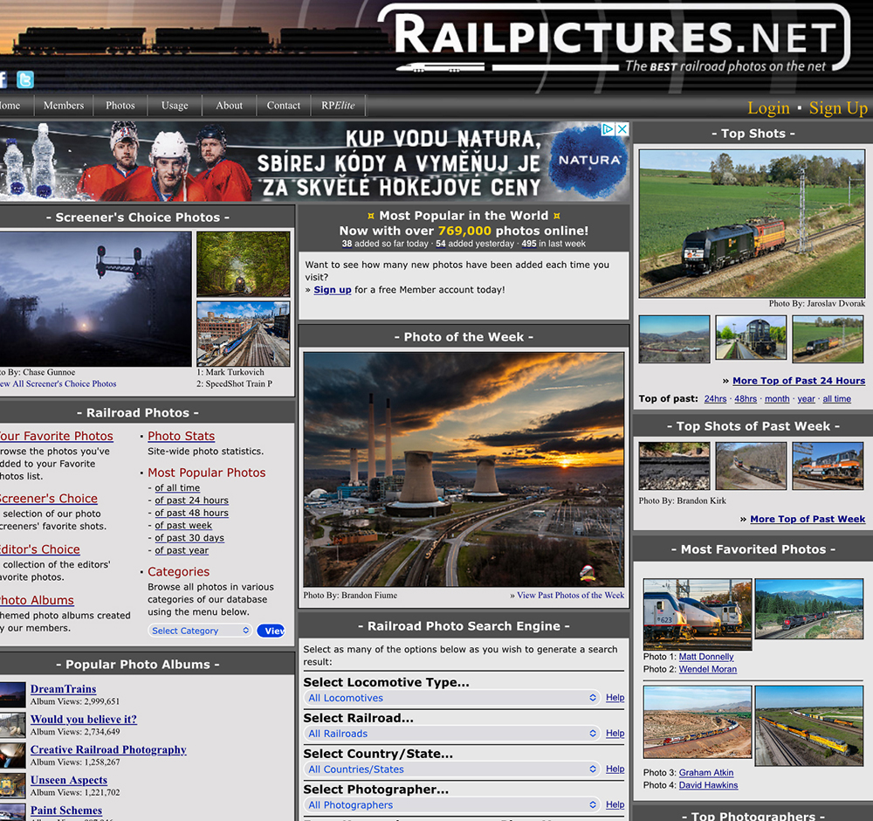Expand the All Countries/States dropdown
873x821 pixels.
point(451,769)
